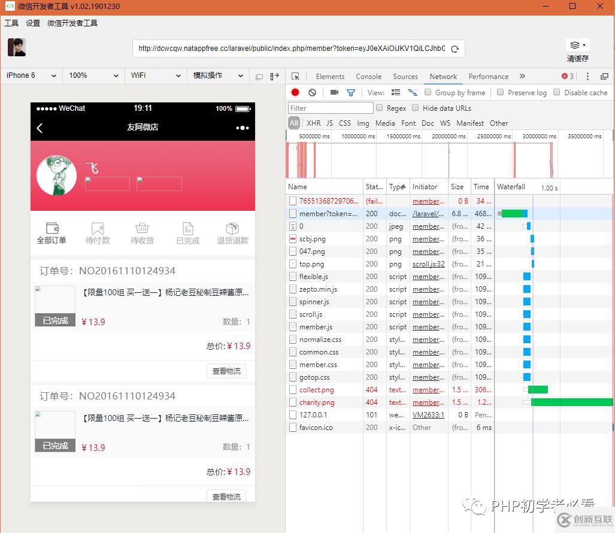Filter requests by JS
This screenshot has width=615, height=533.
(x=329, y=123)
